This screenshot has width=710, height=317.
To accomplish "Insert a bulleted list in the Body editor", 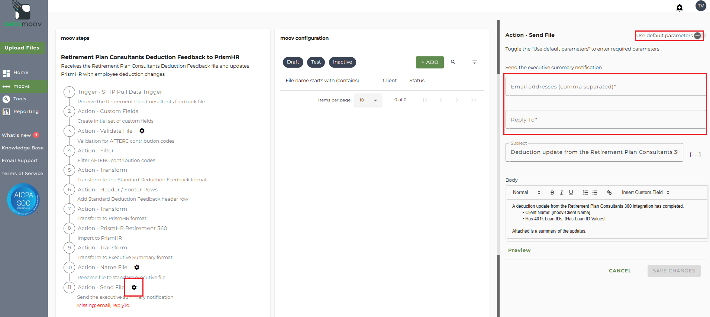I will [x=595, y=193].
